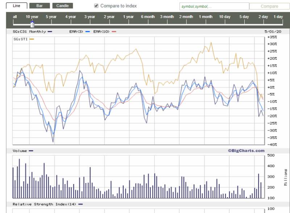Click the time range slider handle

click(32, 24)
